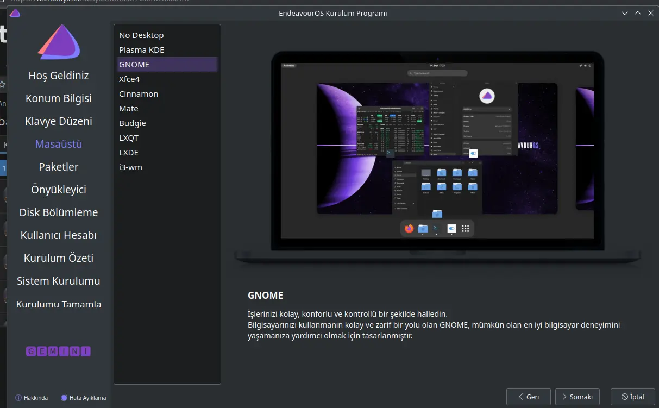The width and height of the screenshot is (659, 408).
Task: Open Hakkında info button
Action: coord(32,398)
